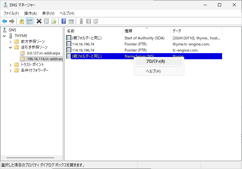Viewport: 242px width, 169px height.
Task: Click the 0.0.127.in-addr.arpa zone icon
Action: point(22,53)
